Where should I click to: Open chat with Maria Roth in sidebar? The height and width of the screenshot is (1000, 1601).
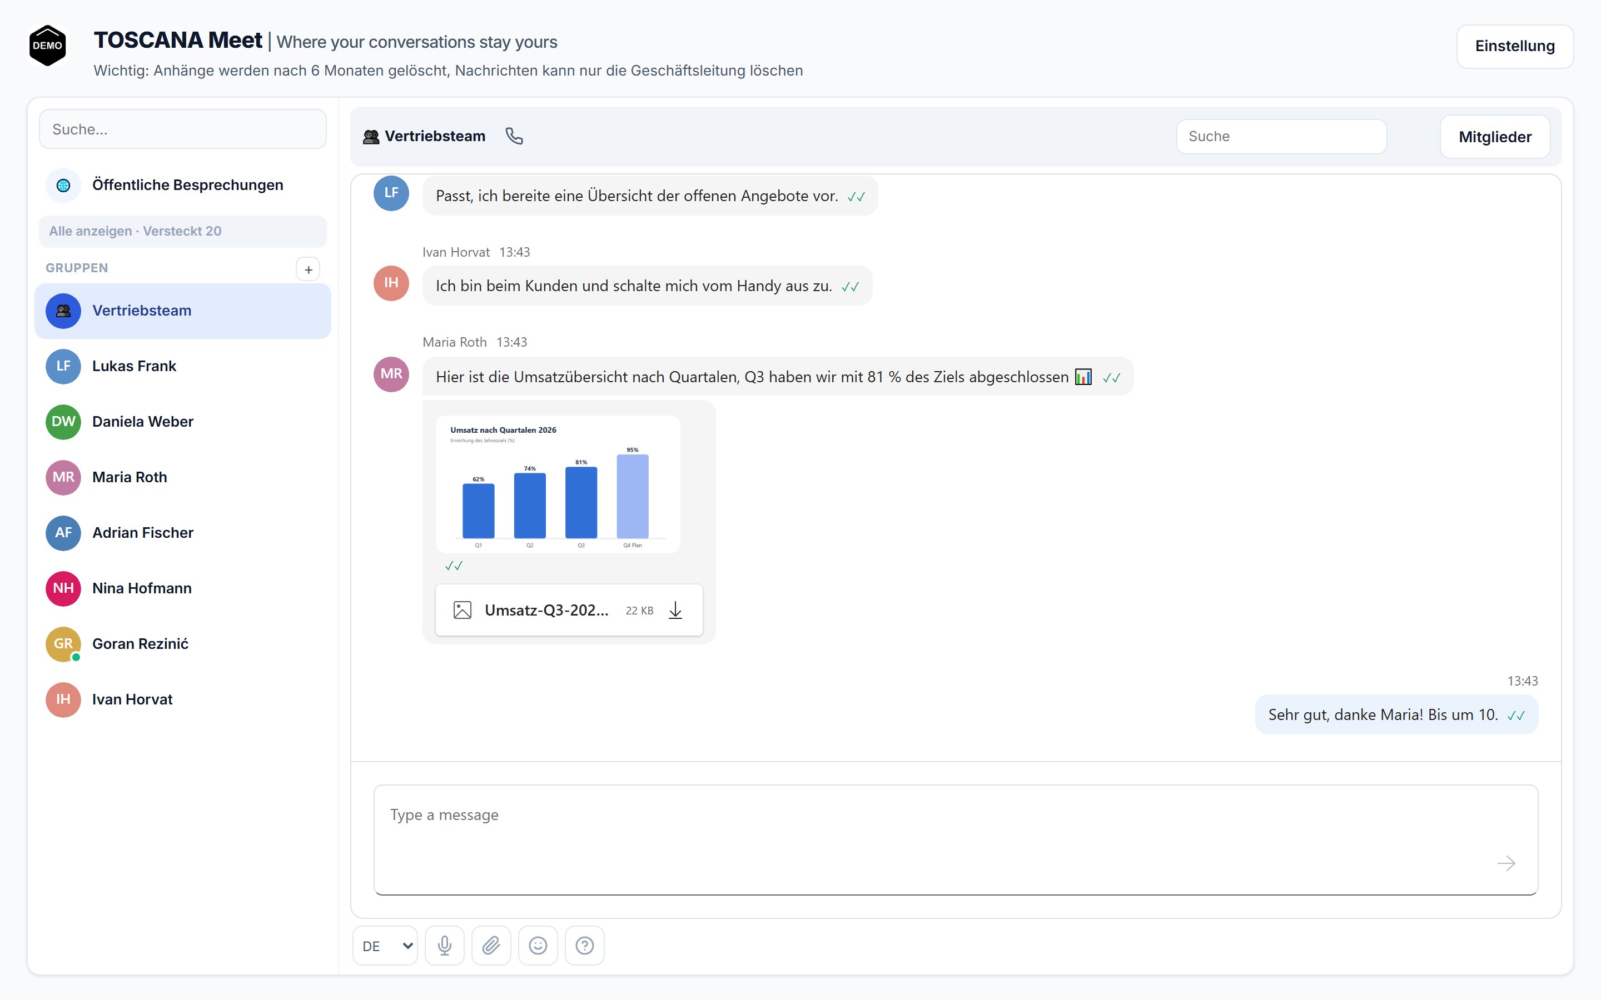[182, 478]
